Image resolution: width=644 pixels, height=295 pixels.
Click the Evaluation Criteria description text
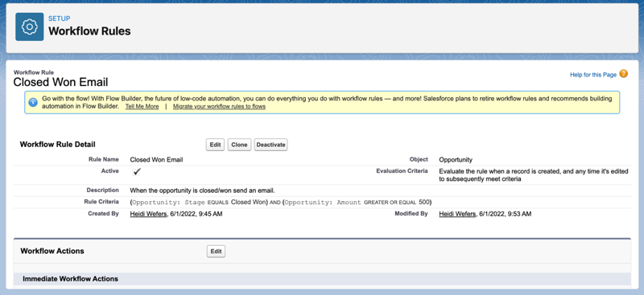534,175
